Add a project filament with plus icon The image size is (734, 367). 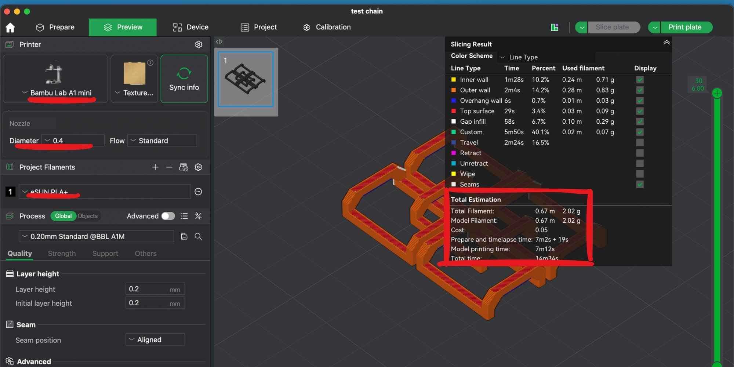click(x=155, y=167)
